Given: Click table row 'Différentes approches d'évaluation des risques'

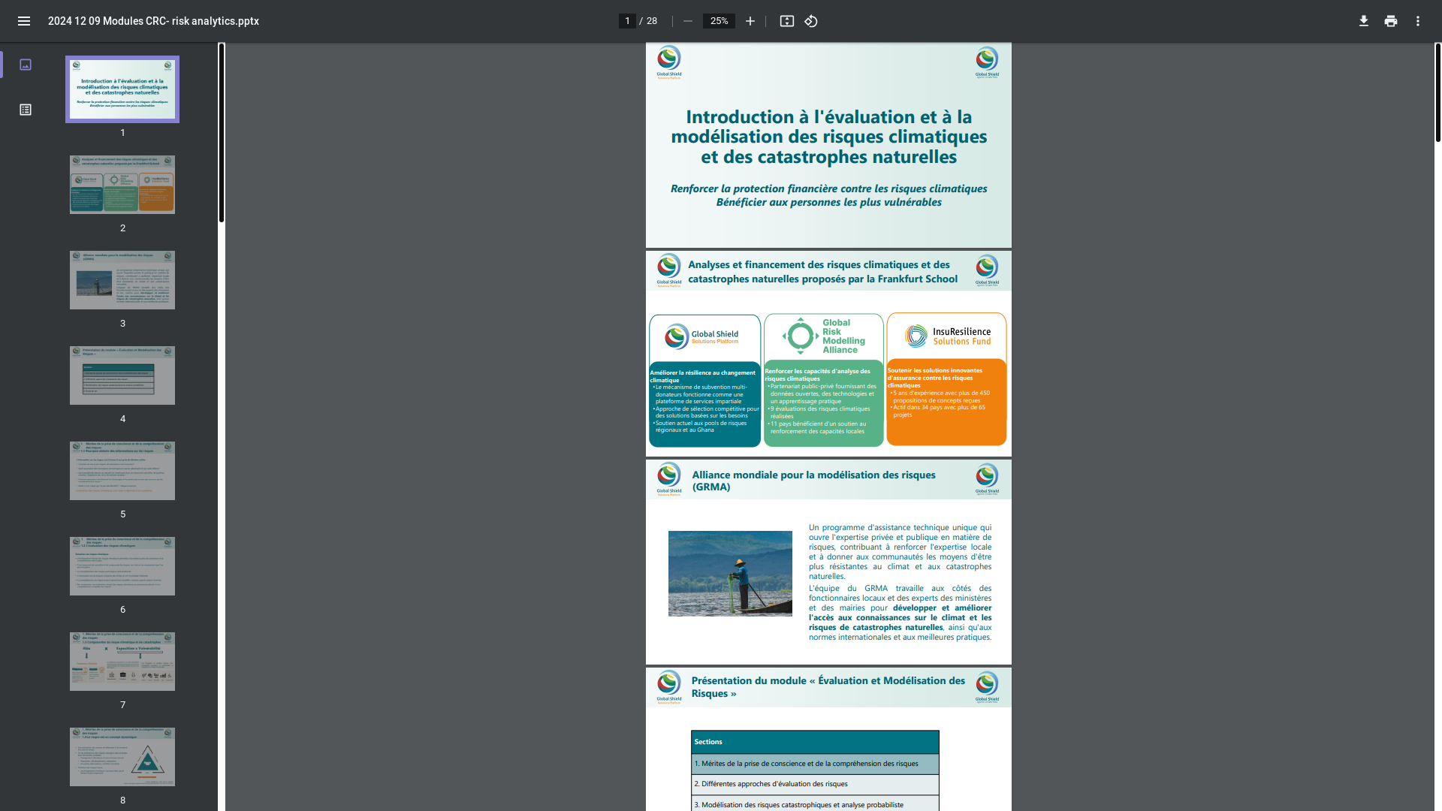Looking at the screenshot, I should [815, 784].
